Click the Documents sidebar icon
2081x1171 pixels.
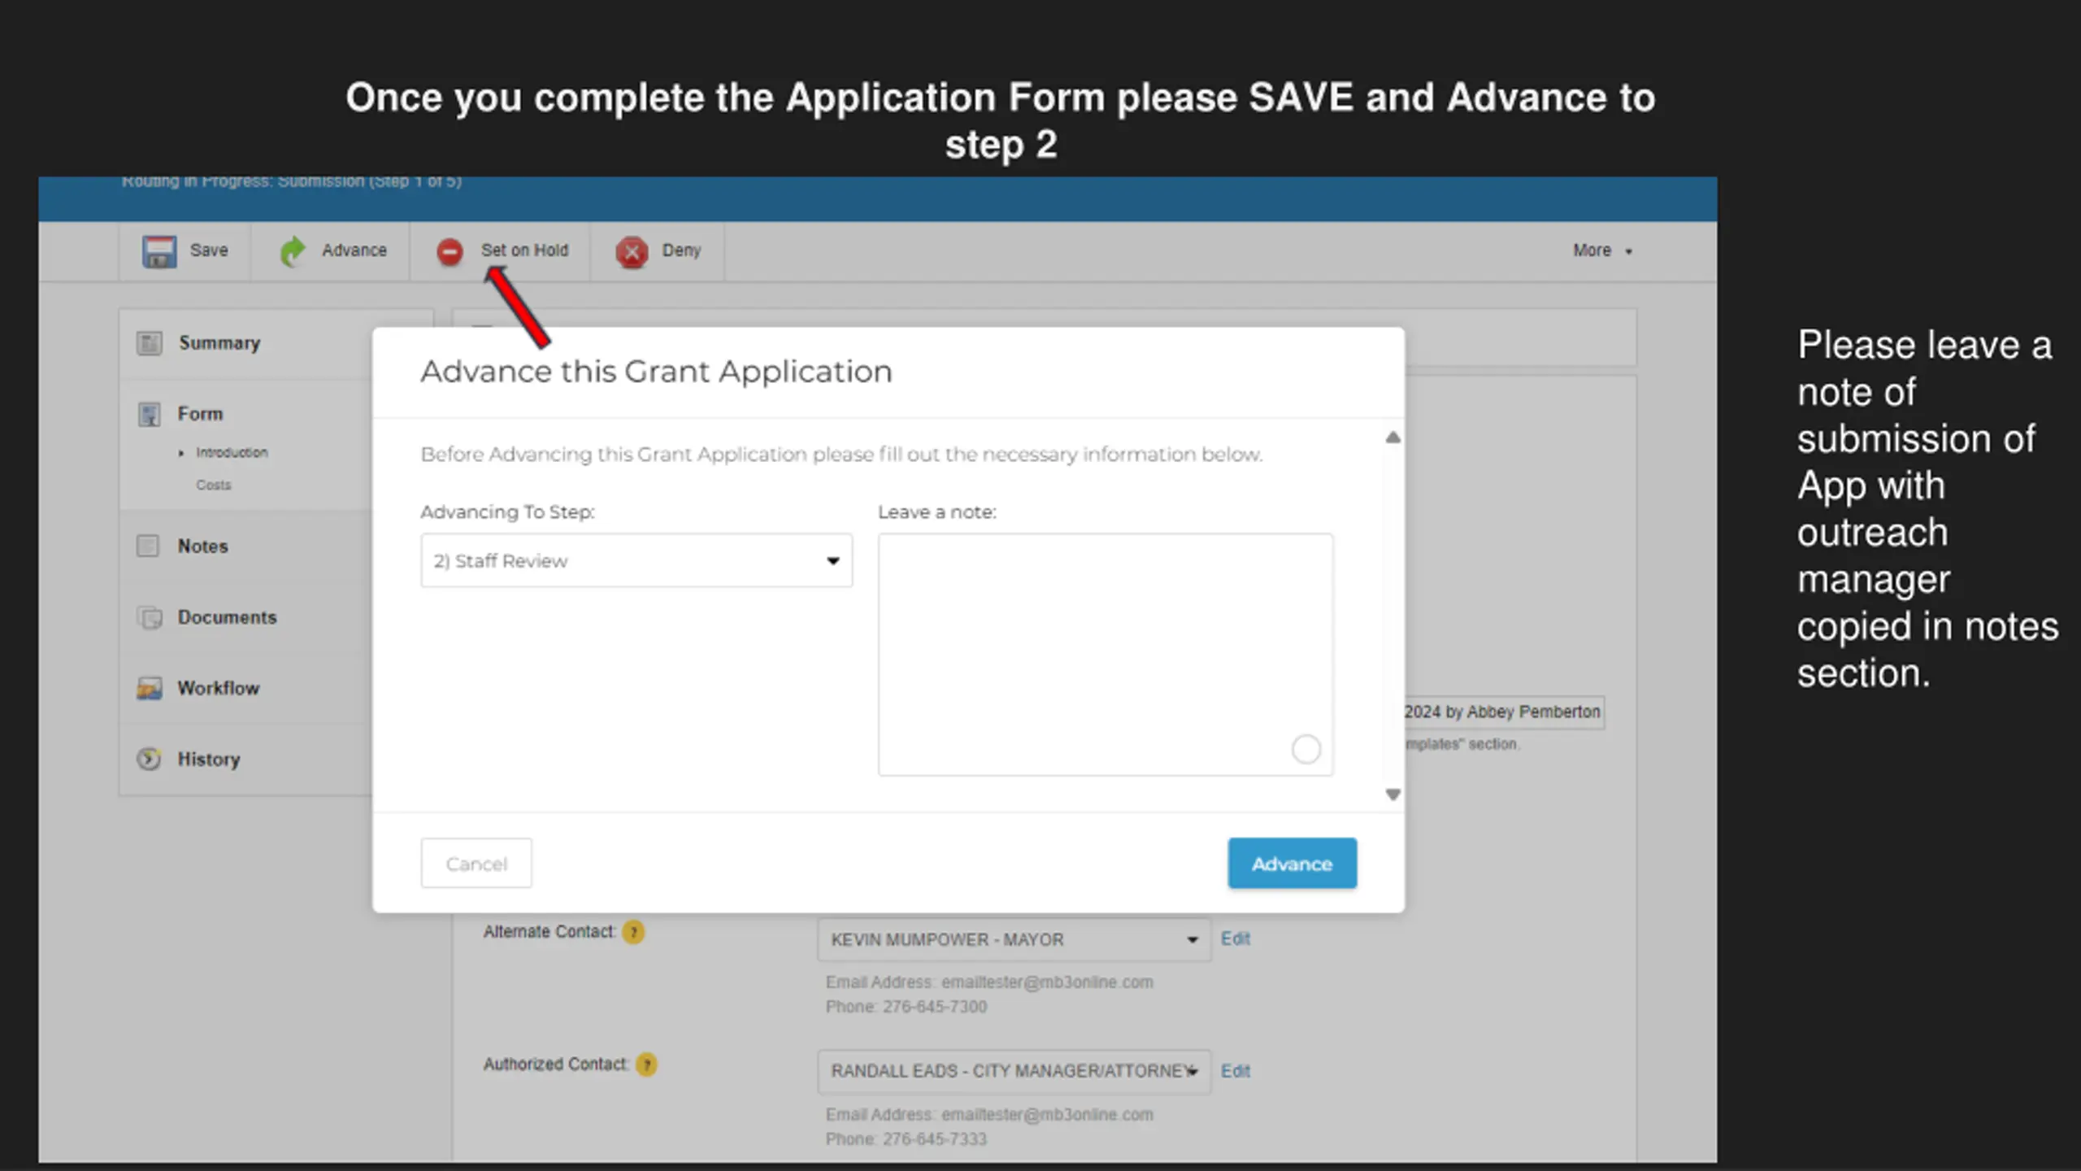pos(150,617)
